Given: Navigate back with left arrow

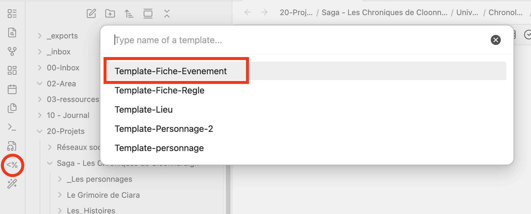Looking at the screenshot, I should (x=248, y=12).
